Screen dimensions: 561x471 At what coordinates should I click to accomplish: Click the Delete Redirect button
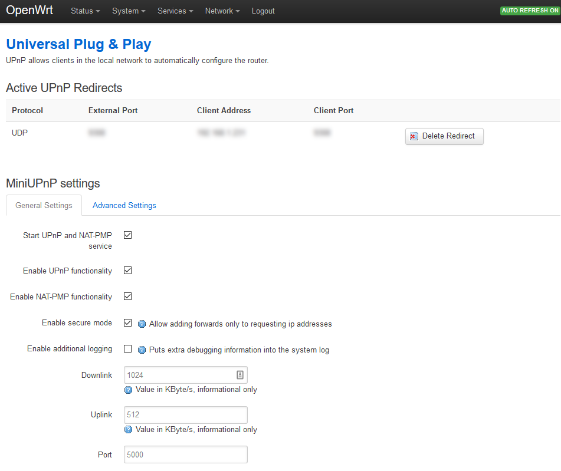444,136
